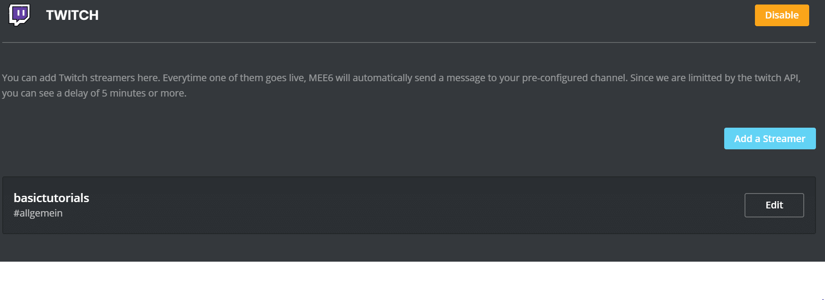Disable the Twitch plugin
The image size is (825, 300).
point(782,15)
